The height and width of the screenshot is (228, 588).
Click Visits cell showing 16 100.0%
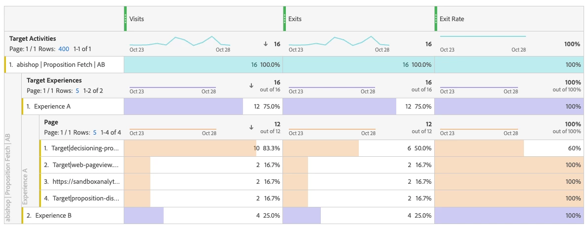[203, 65]
